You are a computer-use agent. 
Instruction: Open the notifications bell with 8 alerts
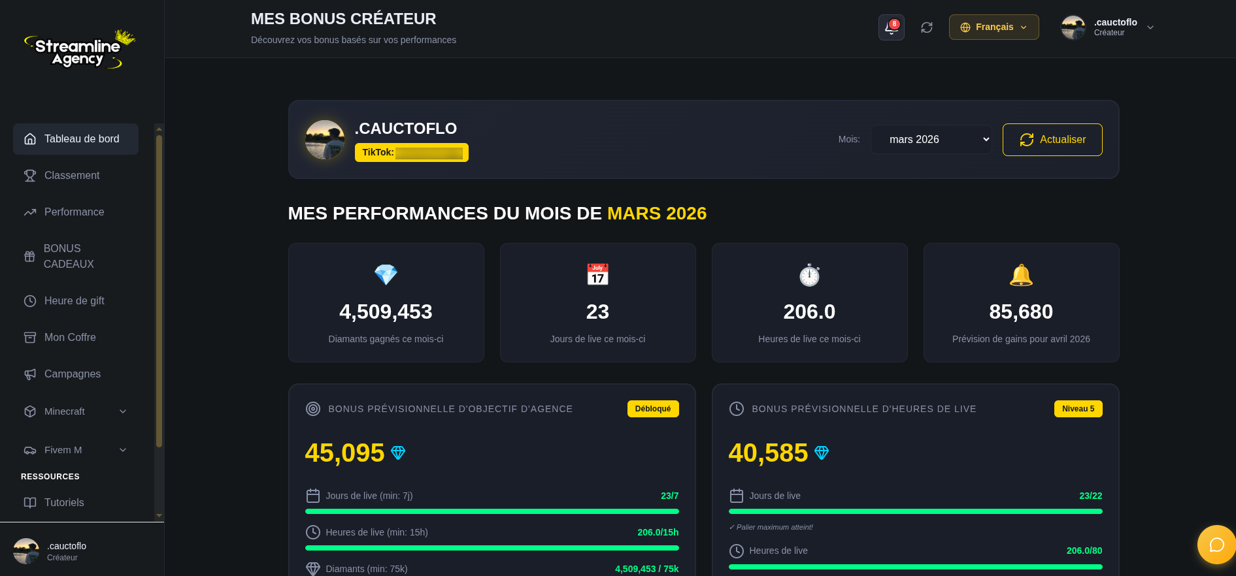[x=891, y=27]
